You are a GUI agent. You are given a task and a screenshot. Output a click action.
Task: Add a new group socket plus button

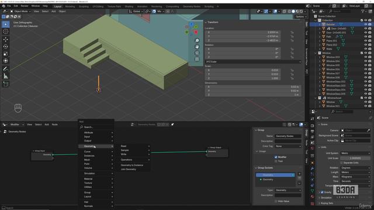coord(299,174)
